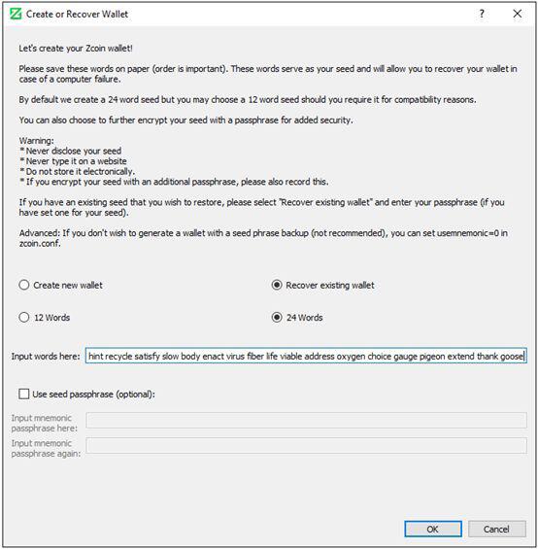The image size is (538, 549).
Task: Choose the 24 Words seed option
Action: click(297, 317)
